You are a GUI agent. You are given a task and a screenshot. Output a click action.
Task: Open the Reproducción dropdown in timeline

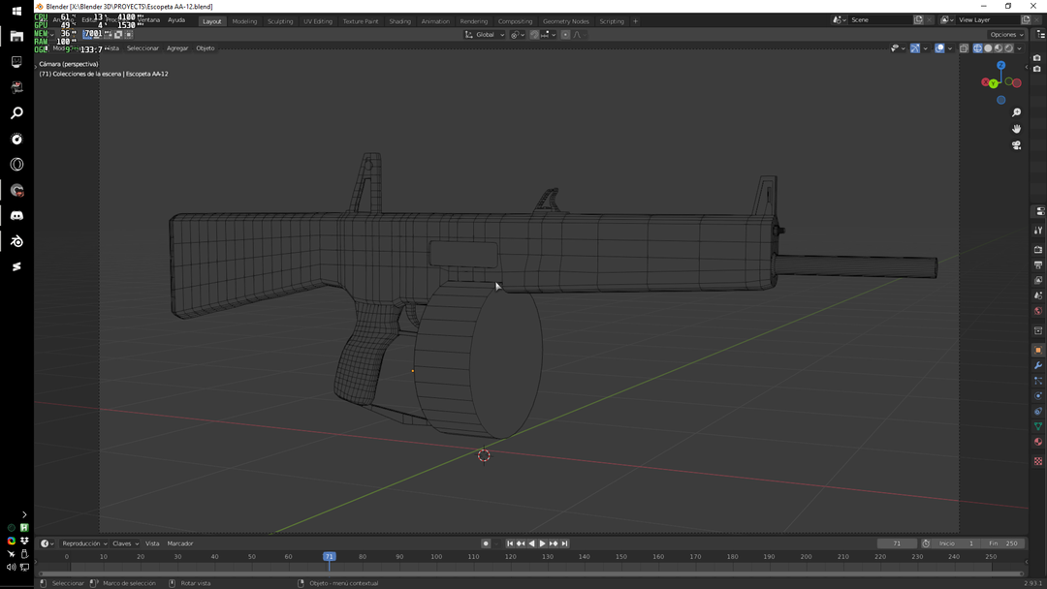83,543
